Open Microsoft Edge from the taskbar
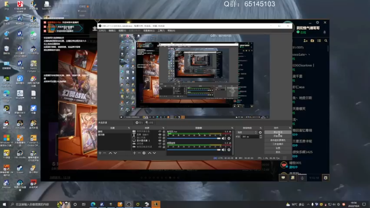The height and width of the screenshot is (208, 370). [x=93, y=204]
